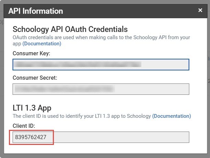This screenshot has height=158, width=210.
Task: Click the Client ID label
Action: pos(24,126)
